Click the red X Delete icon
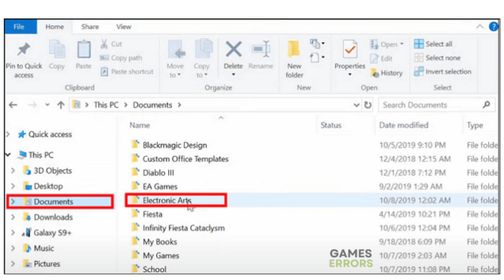Viewport: 504px width, 280px height. 233,50
